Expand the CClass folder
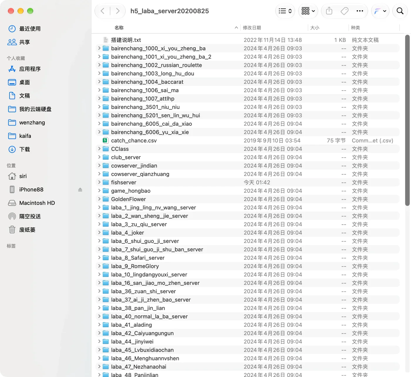Screen dimensions: 411x377 [x=99, y=149]
